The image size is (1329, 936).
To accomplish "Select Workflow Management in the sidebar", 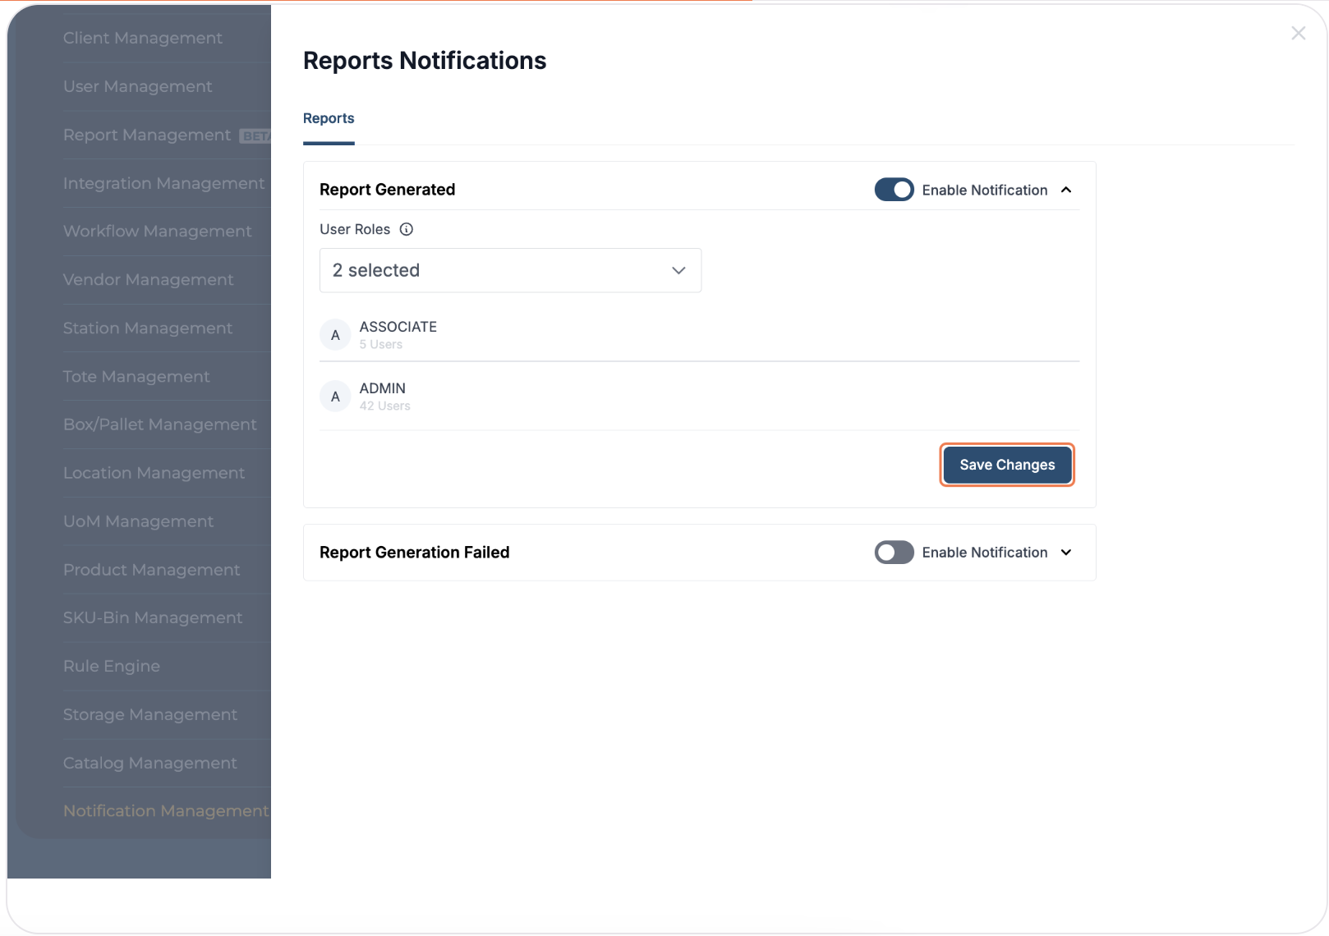I will (158, 232).
